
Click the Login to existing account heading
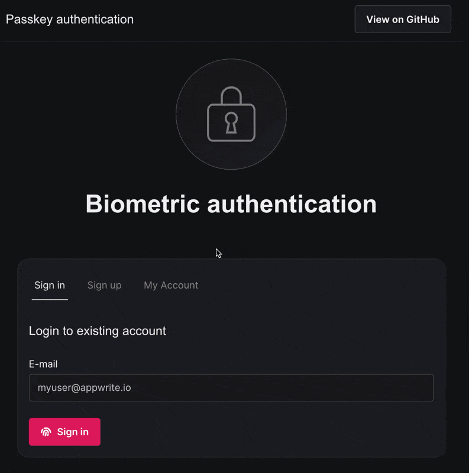coord(98,331)
